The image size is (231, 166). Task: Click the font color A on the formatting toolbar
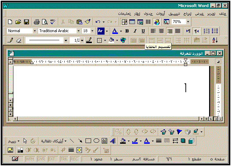(x=115, y=31)
